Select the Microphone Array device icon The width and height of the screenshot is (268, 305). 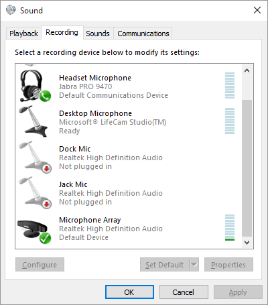click(34, 231)
